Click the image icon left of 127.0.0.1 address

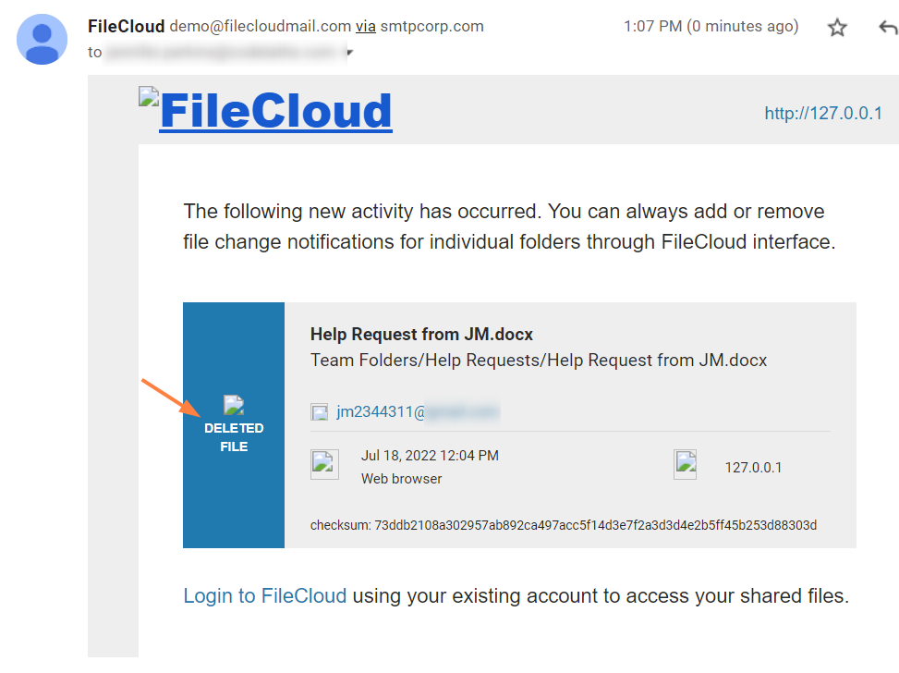click(685, 464)
